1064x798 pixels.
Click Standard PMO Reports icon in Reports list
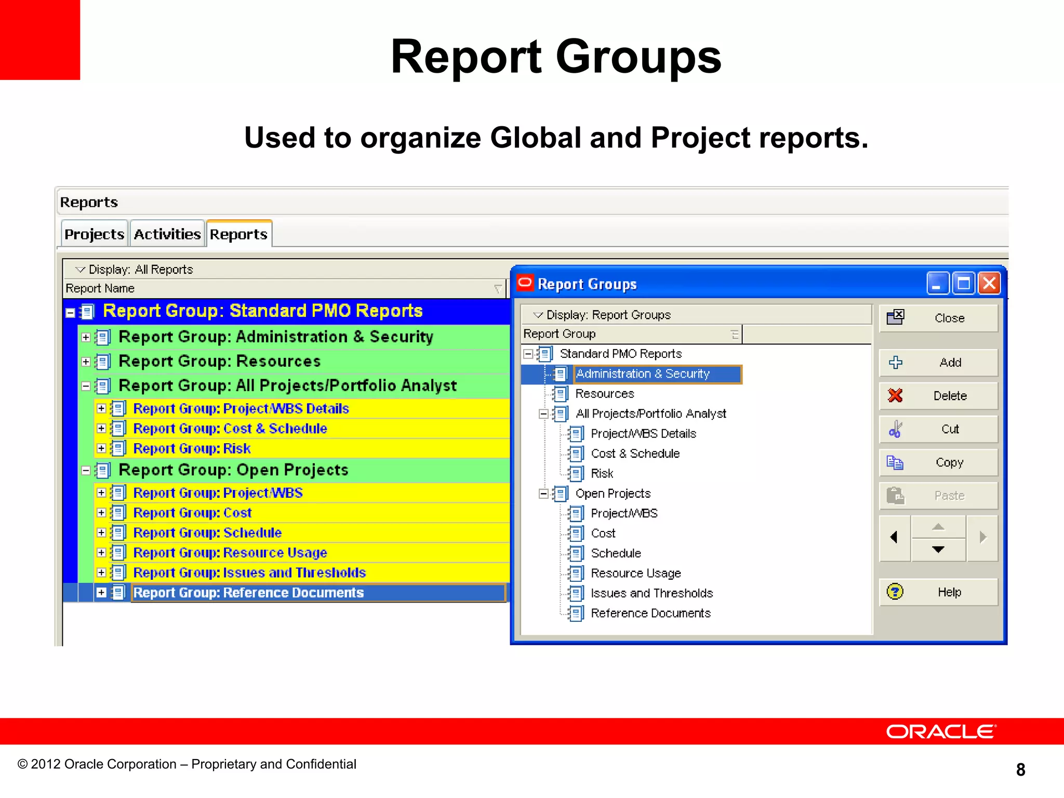tap(87, 312)
